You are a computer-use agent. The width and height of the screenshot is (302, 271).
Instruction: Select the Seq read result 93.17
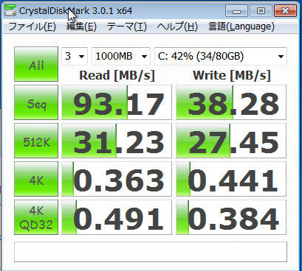tap(117, 102)
